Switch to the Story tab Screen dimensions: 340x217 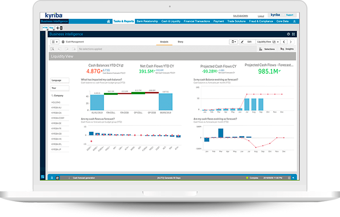pos(180,42)
